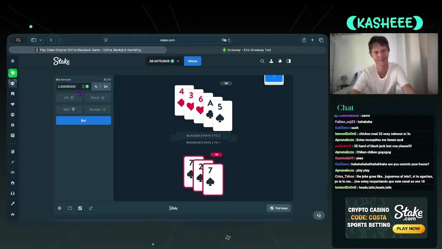Click the headset icon in left sidebar
This screenshot has width=442, height=249.
(x=13, y=193)
